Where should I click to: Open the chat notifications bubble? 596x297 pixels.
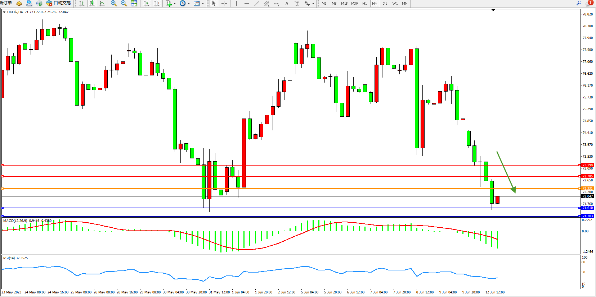(589, 3)
